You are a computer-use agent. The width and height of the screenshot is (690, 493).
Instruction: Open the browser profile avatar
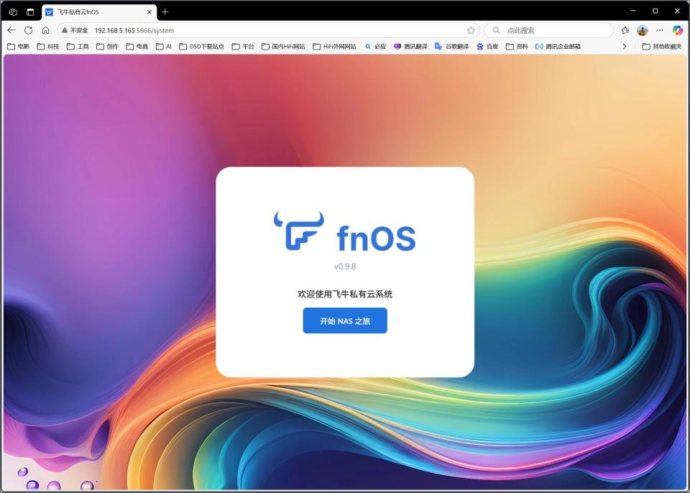[x=643, y=30]
